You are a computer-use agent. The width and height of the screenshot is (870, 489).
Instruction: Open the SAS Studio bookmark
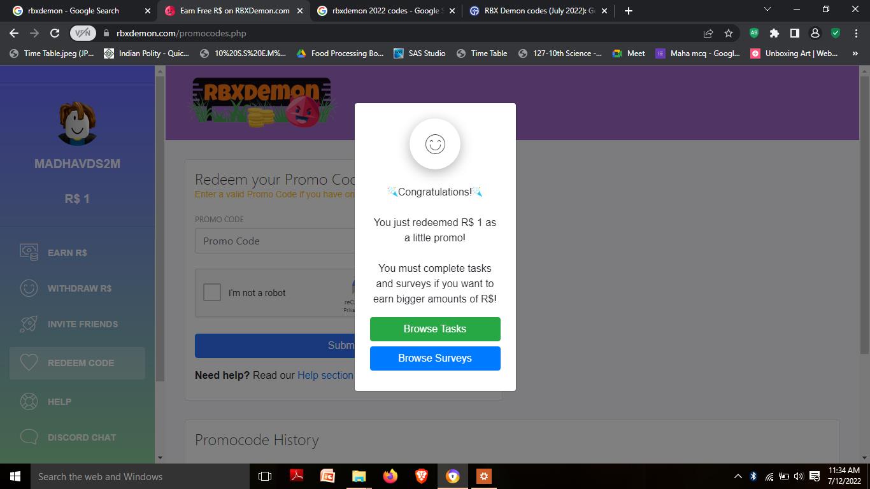(420, 53)
